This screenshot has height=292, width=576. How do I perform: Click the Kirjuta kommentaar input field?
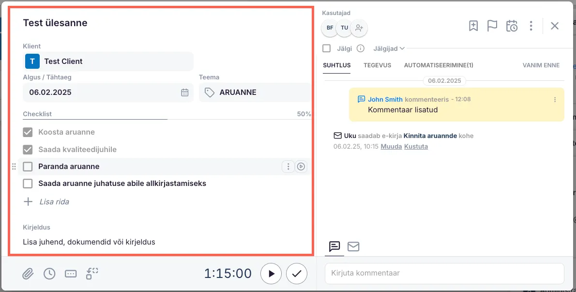coord(444,273)
